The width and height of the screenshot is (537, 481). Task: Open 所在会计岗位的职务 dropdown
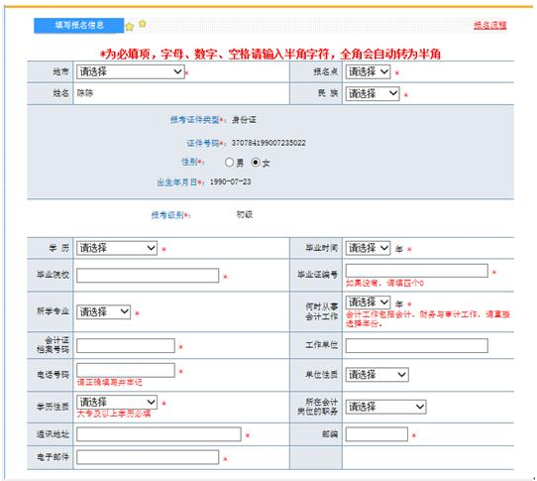pos(385,407)
